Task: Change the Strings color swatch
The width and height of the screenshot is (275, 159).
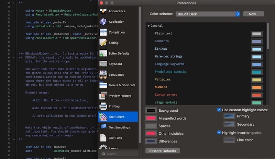Action: [x=256, y=49]
